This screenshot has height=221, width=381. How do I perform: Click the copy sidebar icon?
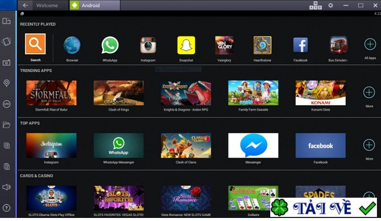(7, 145)
